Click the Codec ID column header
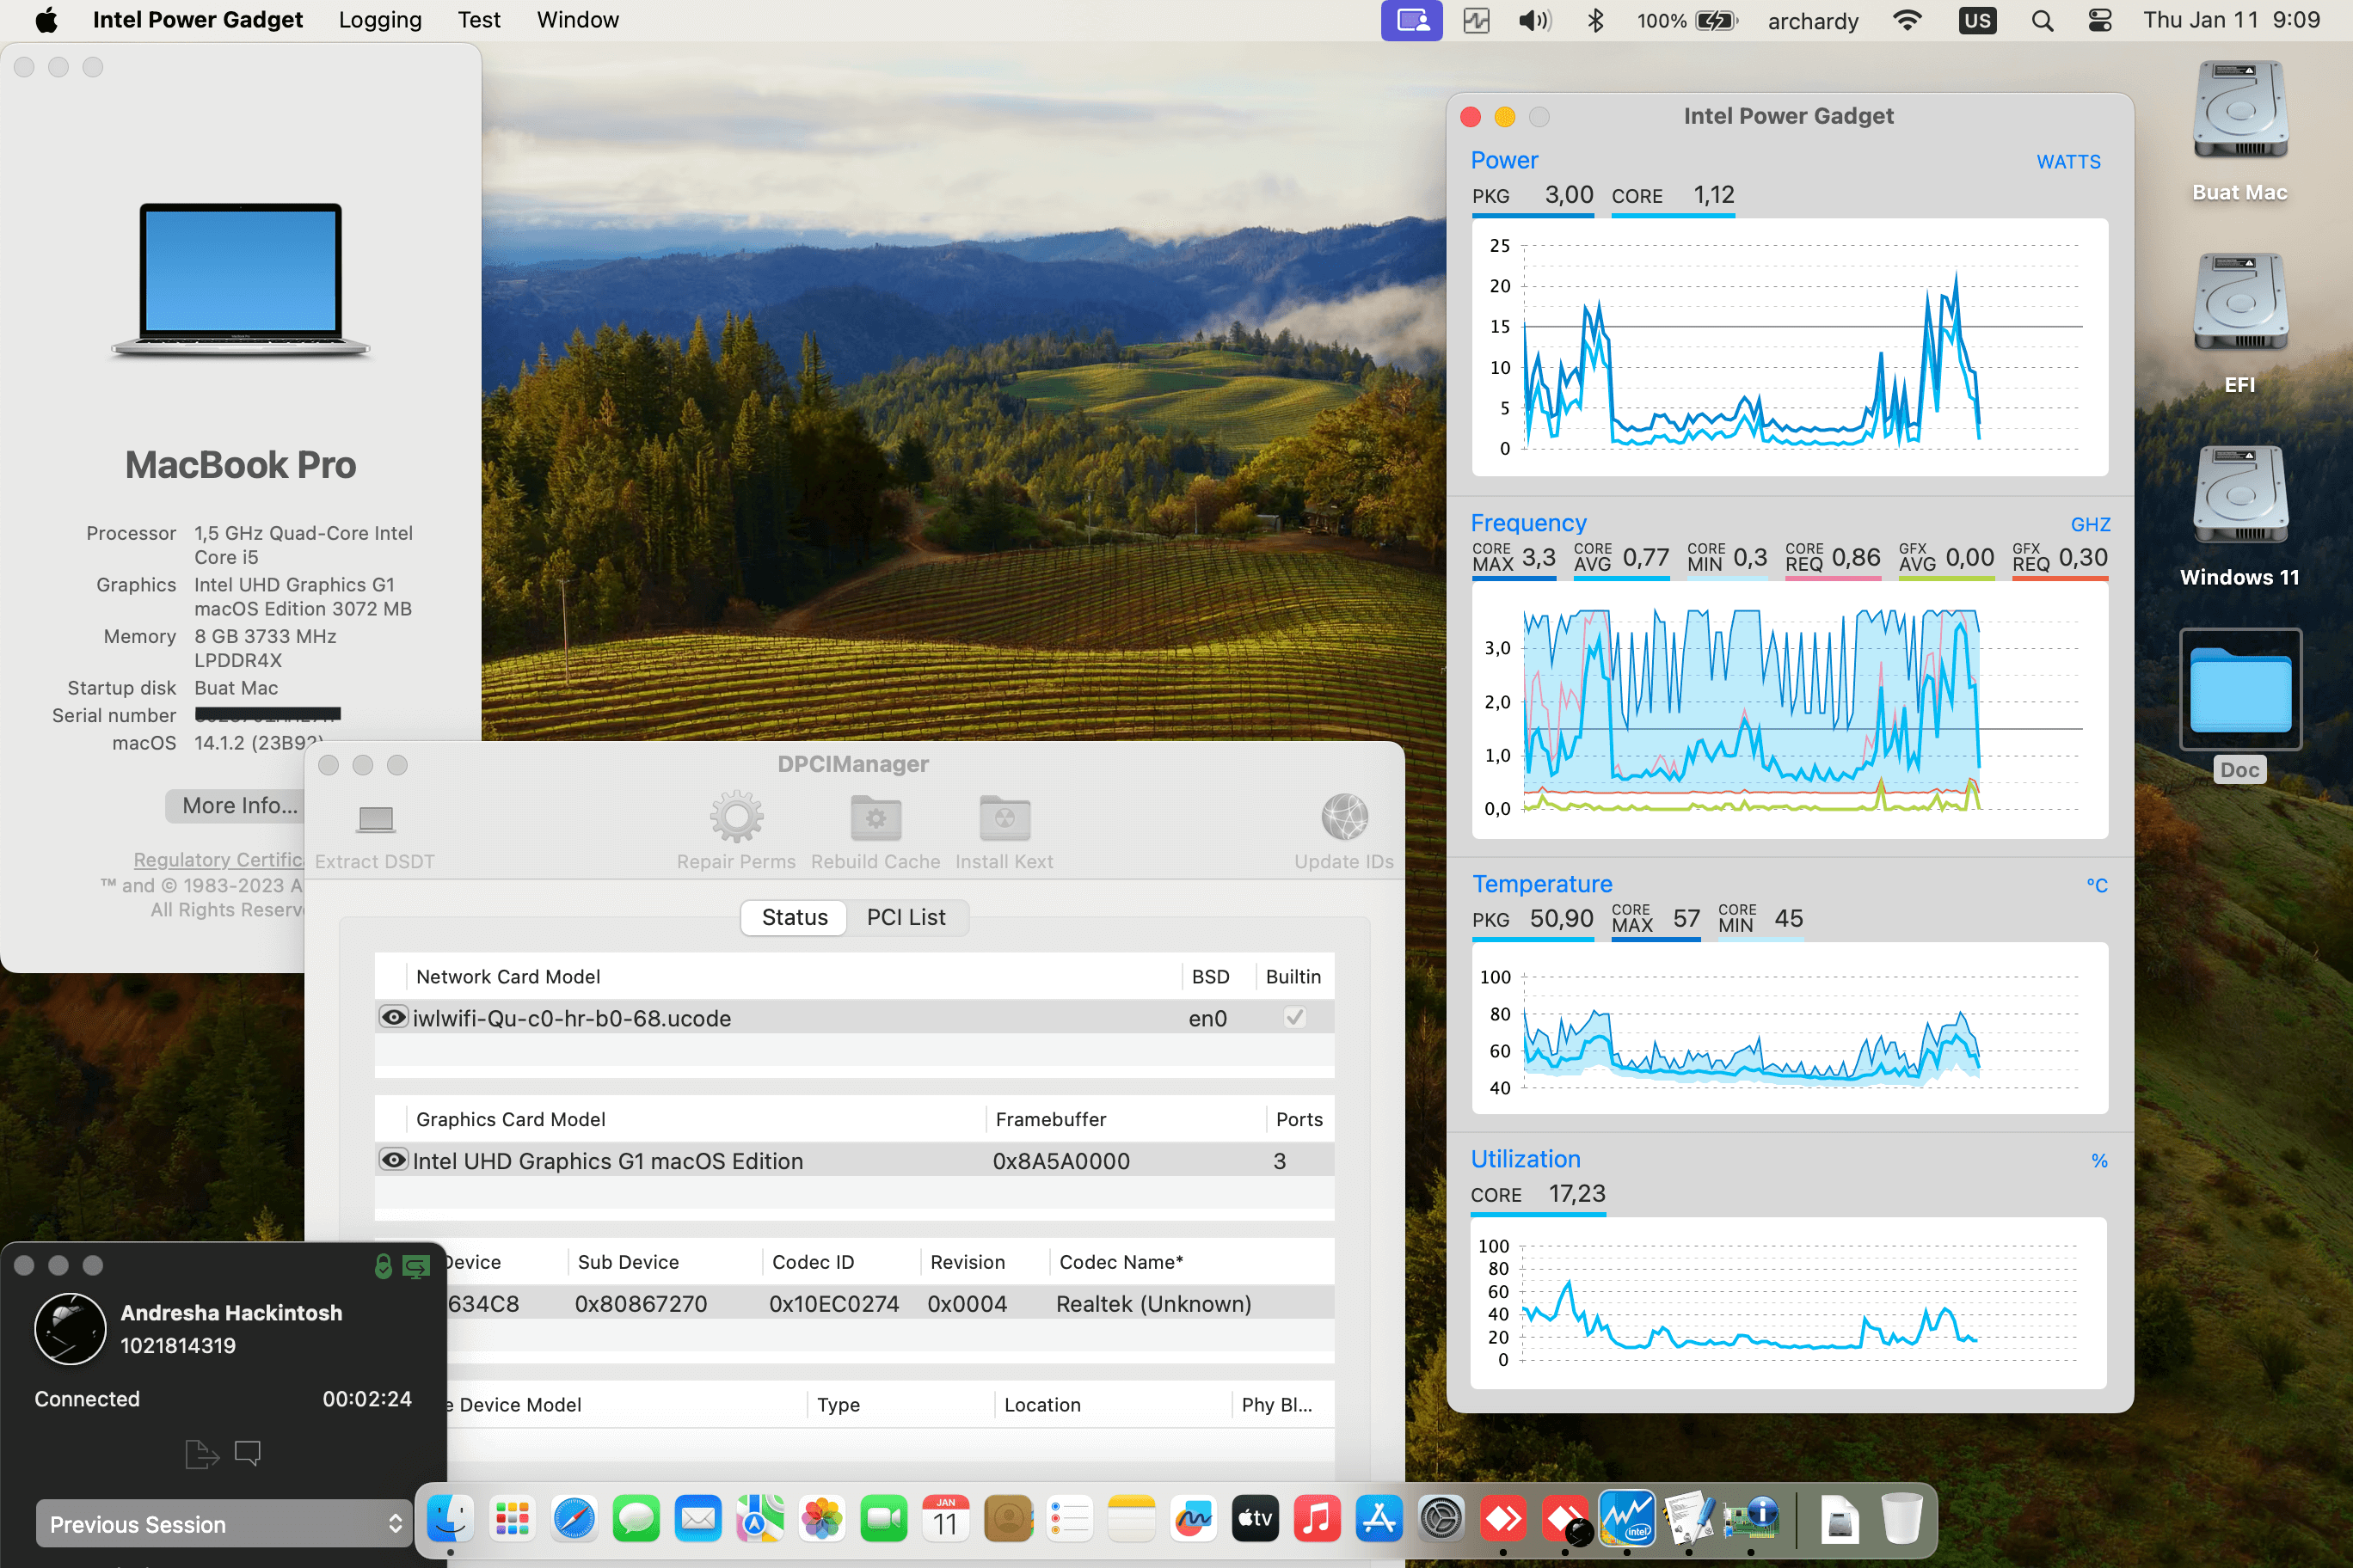Screen dimensions: 2353x1568 pyautogui.click(x=814, y=1262)
